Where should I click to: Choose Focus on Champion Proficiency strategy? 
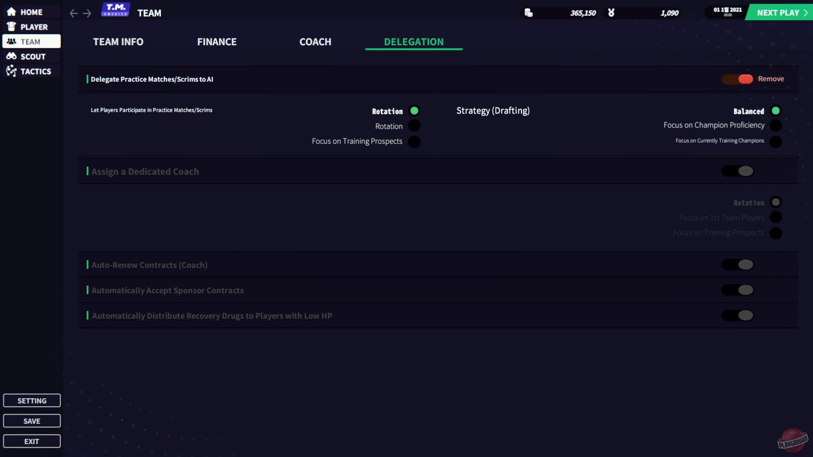pos(777,125)
